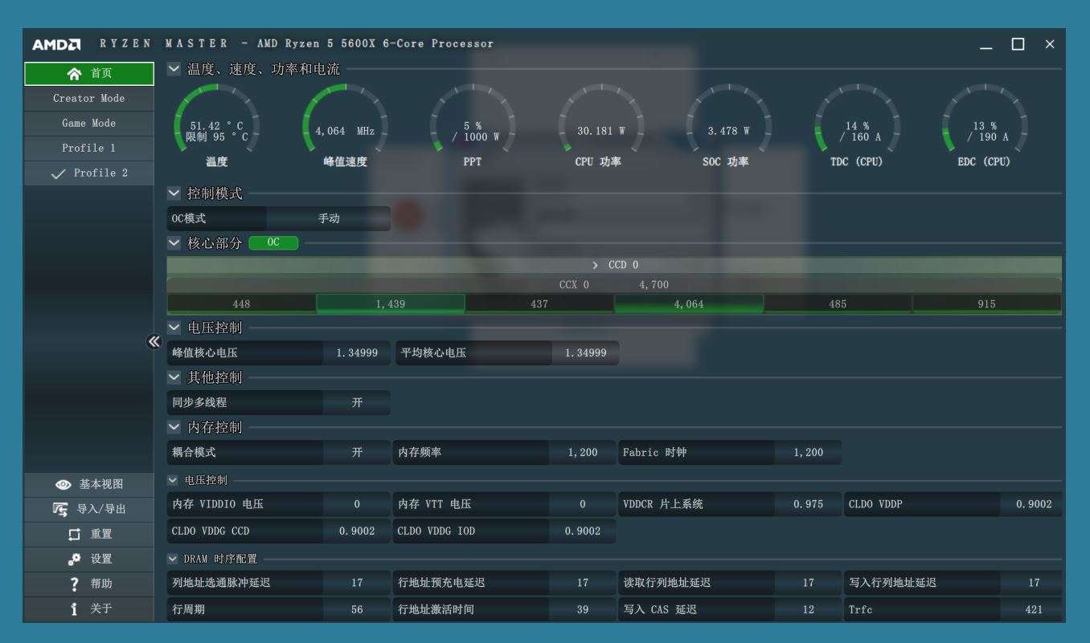The image size is (1090, 643).
Task: Select the core showing 915
Action: [x=986, y=304]
